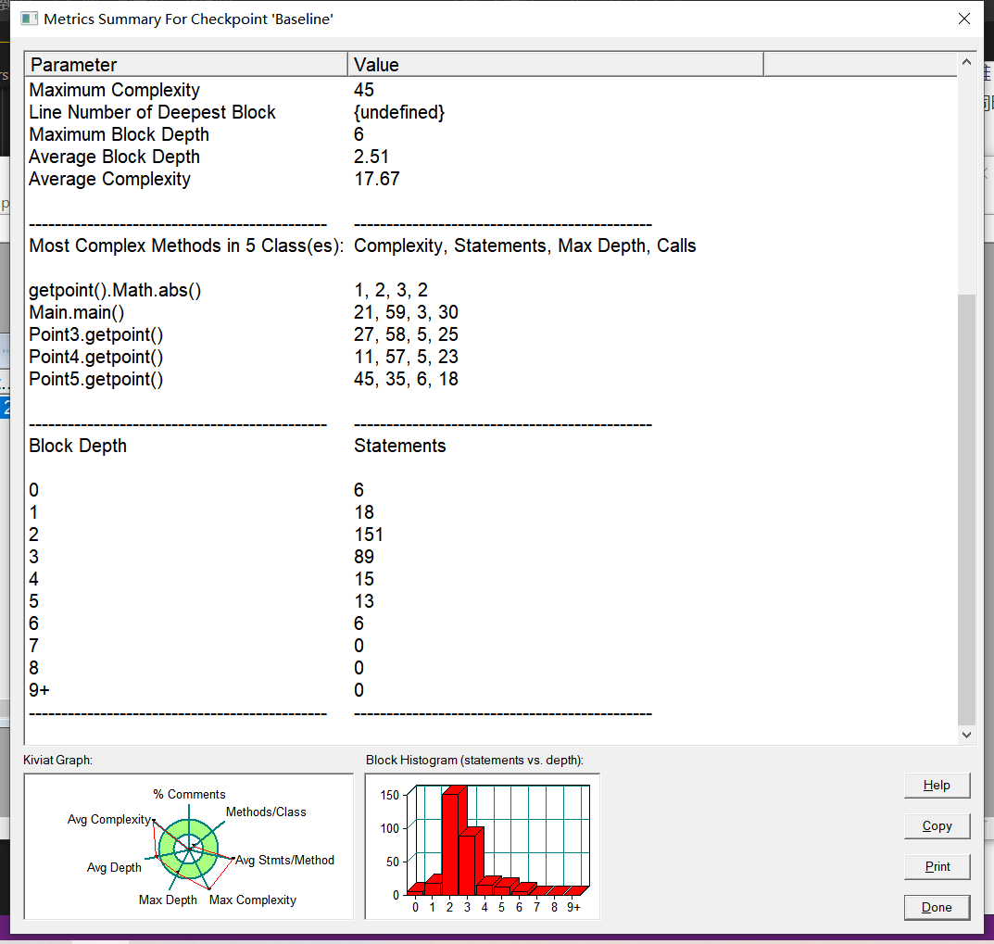Select the Average Block Depth row
This screenshot has width=994, height=944.
pyautogui.click(x=491, y=157)
